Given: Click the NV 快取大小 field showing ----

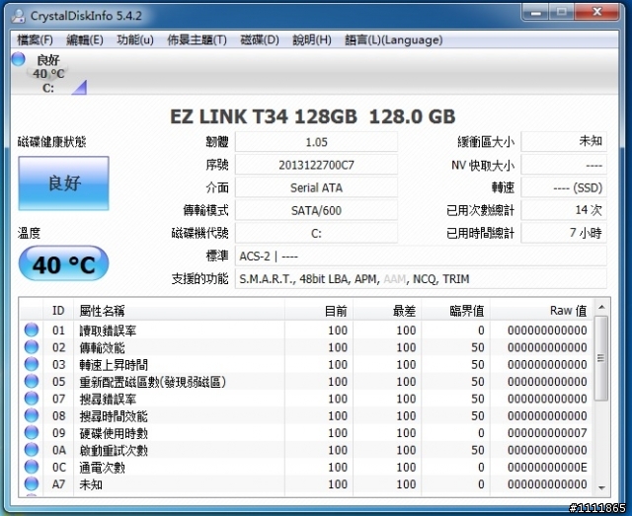Looking at the screenshot, I should [564, 165].
